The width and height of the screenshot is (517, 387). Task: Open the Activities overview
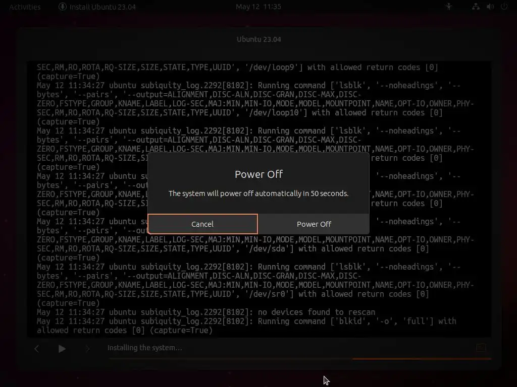click(x=25, y=7)
